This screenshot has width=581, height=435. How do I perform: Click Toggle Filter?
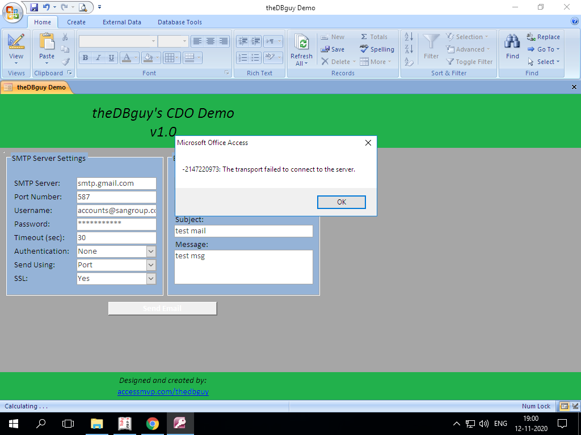point(469,62)
